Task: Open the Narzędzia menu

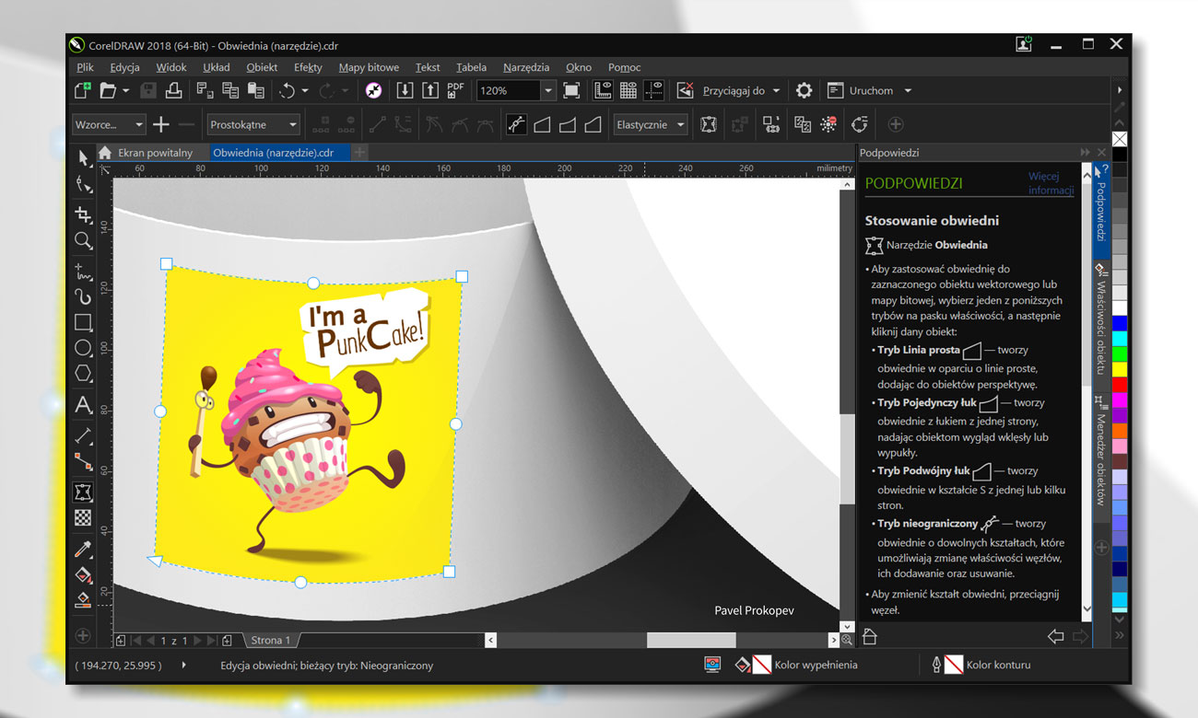Action: pos(526,67)
